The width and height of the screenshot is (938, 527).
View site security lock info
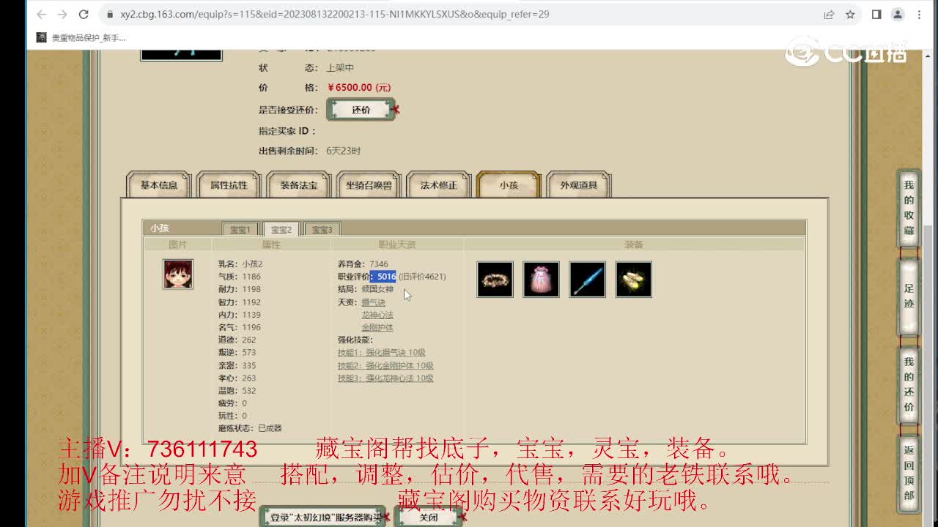[x=109, y=14]
